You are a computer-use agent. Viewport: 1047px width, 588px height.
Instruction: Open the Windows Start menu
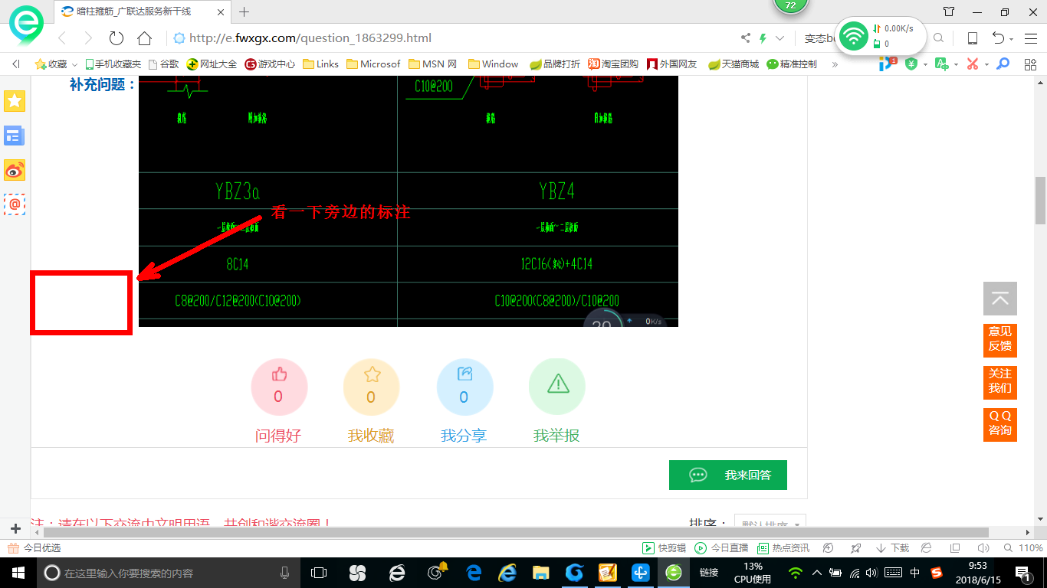18,573
